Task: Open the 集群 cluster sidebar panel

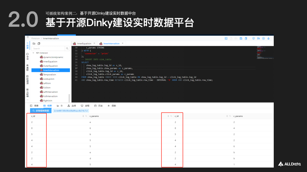Action: click(28, 68)
